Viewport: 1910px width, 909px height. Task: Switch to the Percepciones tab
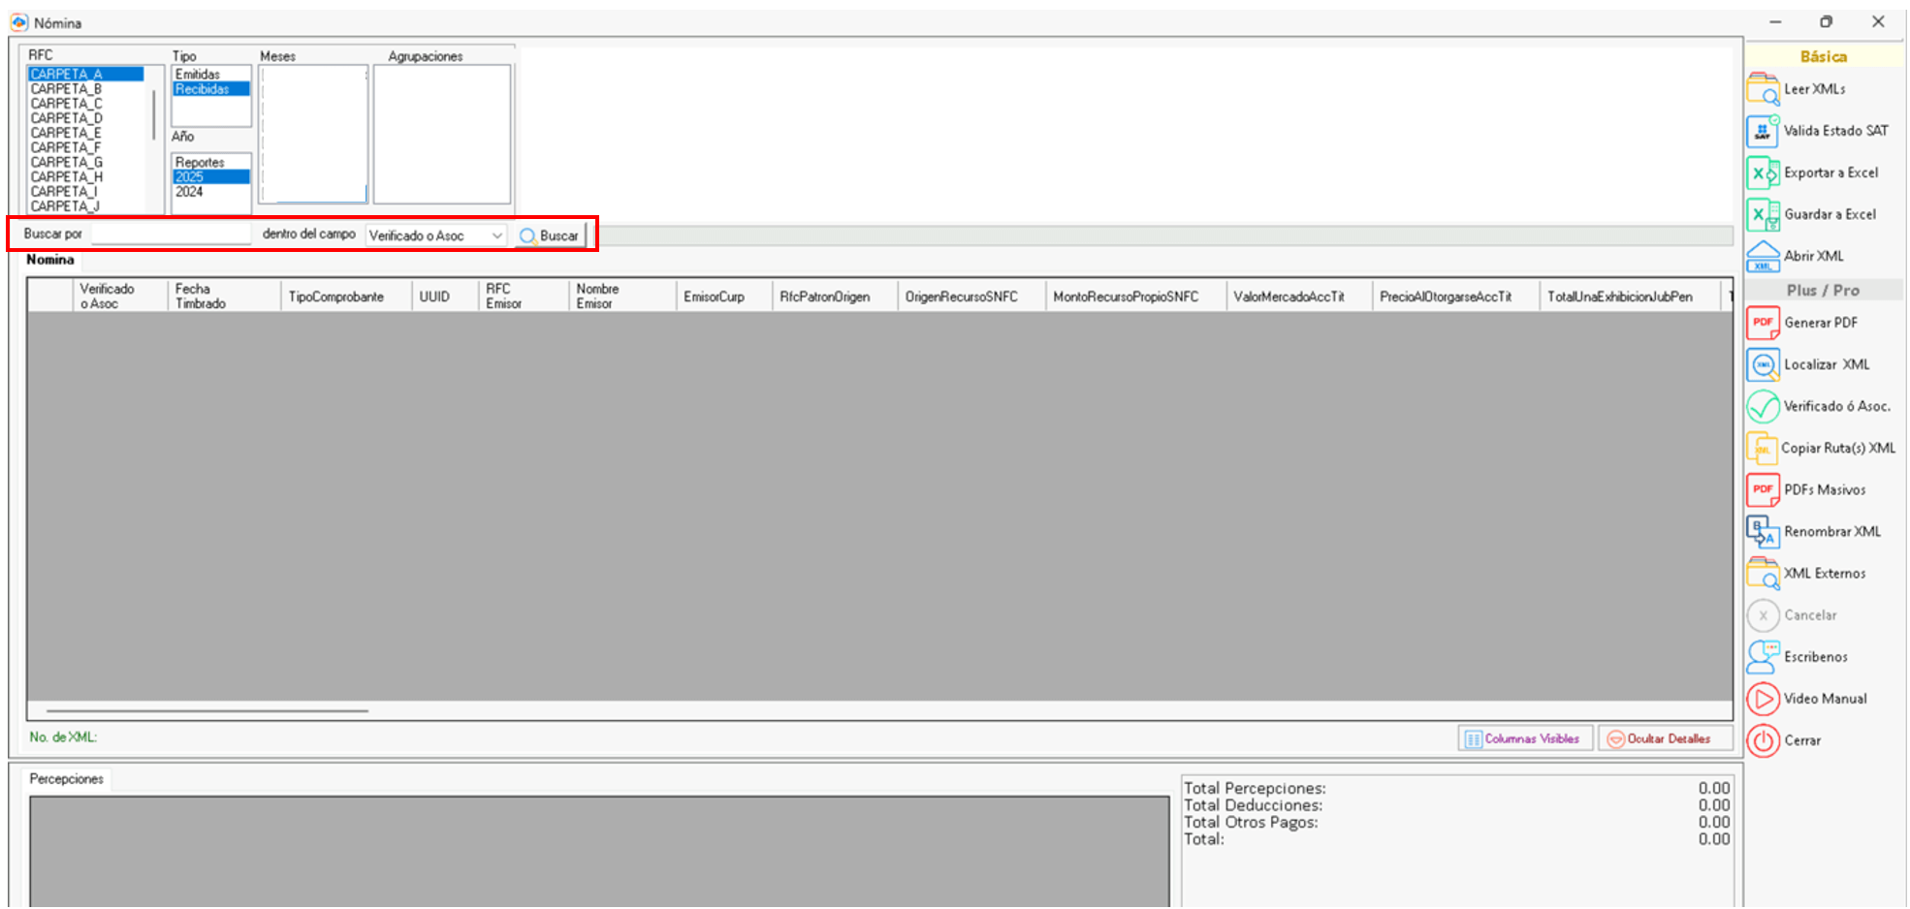pyautogui.click(x=66, y=779)
